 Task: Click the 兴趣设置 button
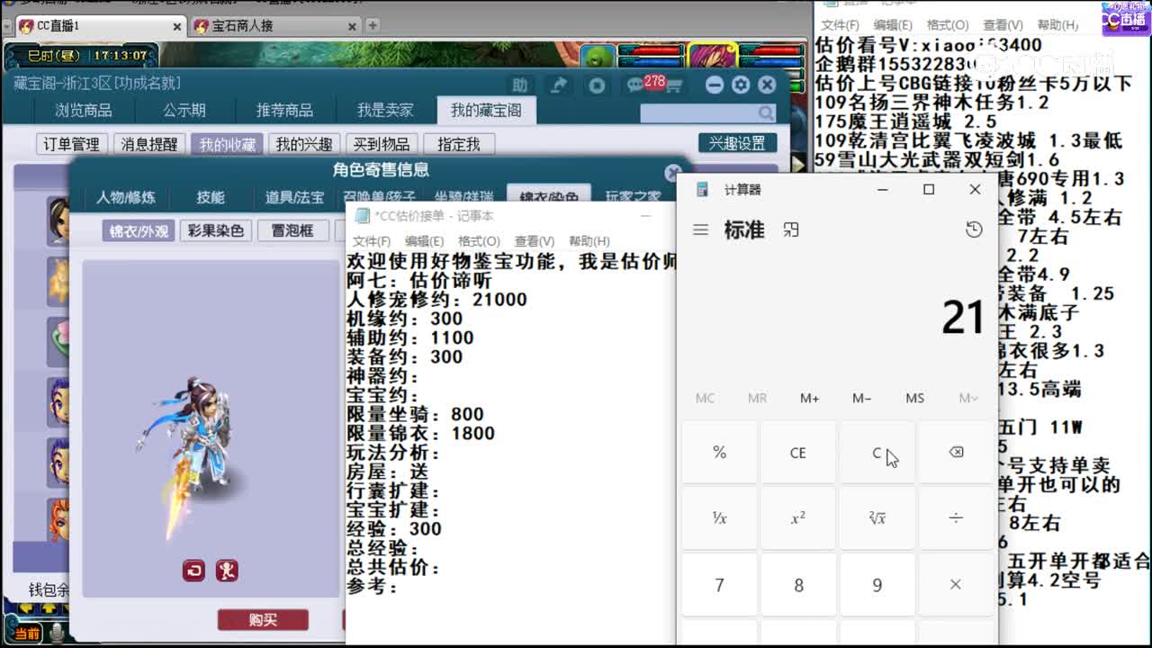[737, 143]
